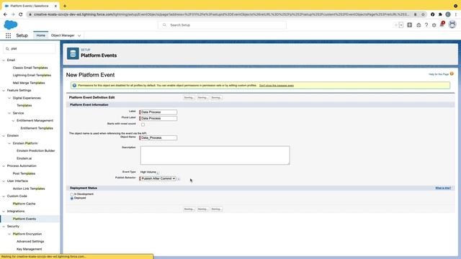Click the Label input field
Viewport: 461px width, 259px height.
[x=158, y=112]
